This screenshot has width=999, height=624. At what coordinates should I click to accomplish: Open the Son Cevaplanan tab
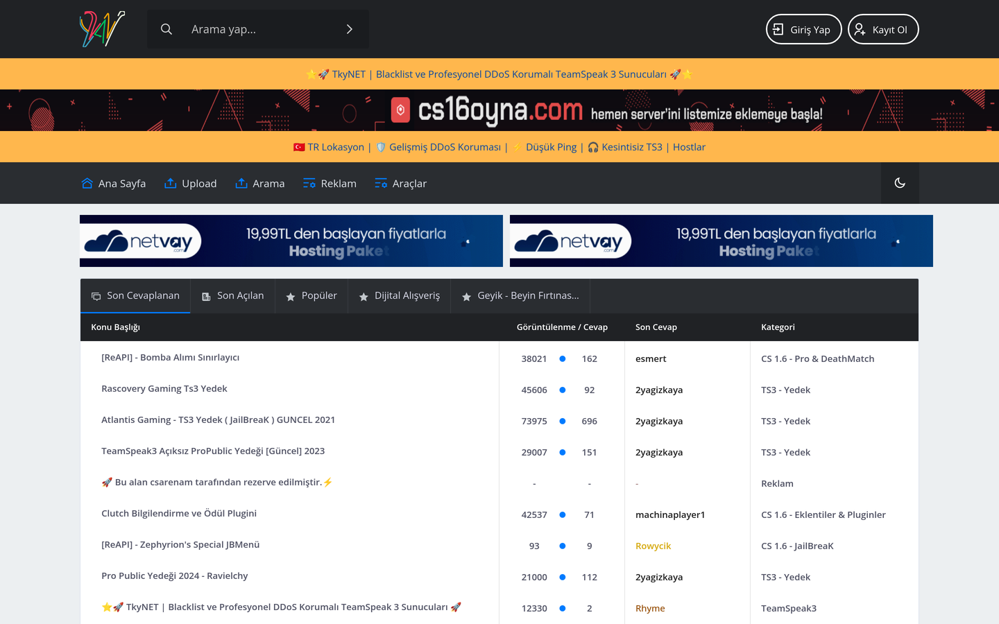tap(135, 296)
